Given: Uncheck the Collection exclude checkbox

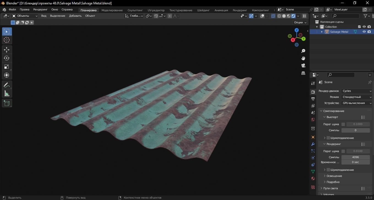Looking at the screenshot, I should (359, 27).
